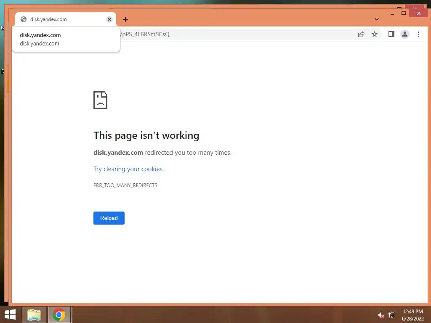Click the sad page error icon
This screenshot has width=431, height=323.
(x=100, y=100)
